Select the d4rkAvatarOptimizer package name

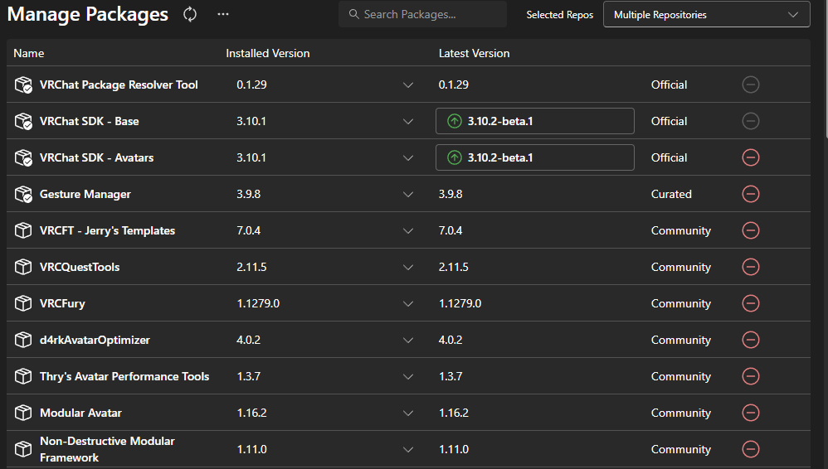pos(95,340)
